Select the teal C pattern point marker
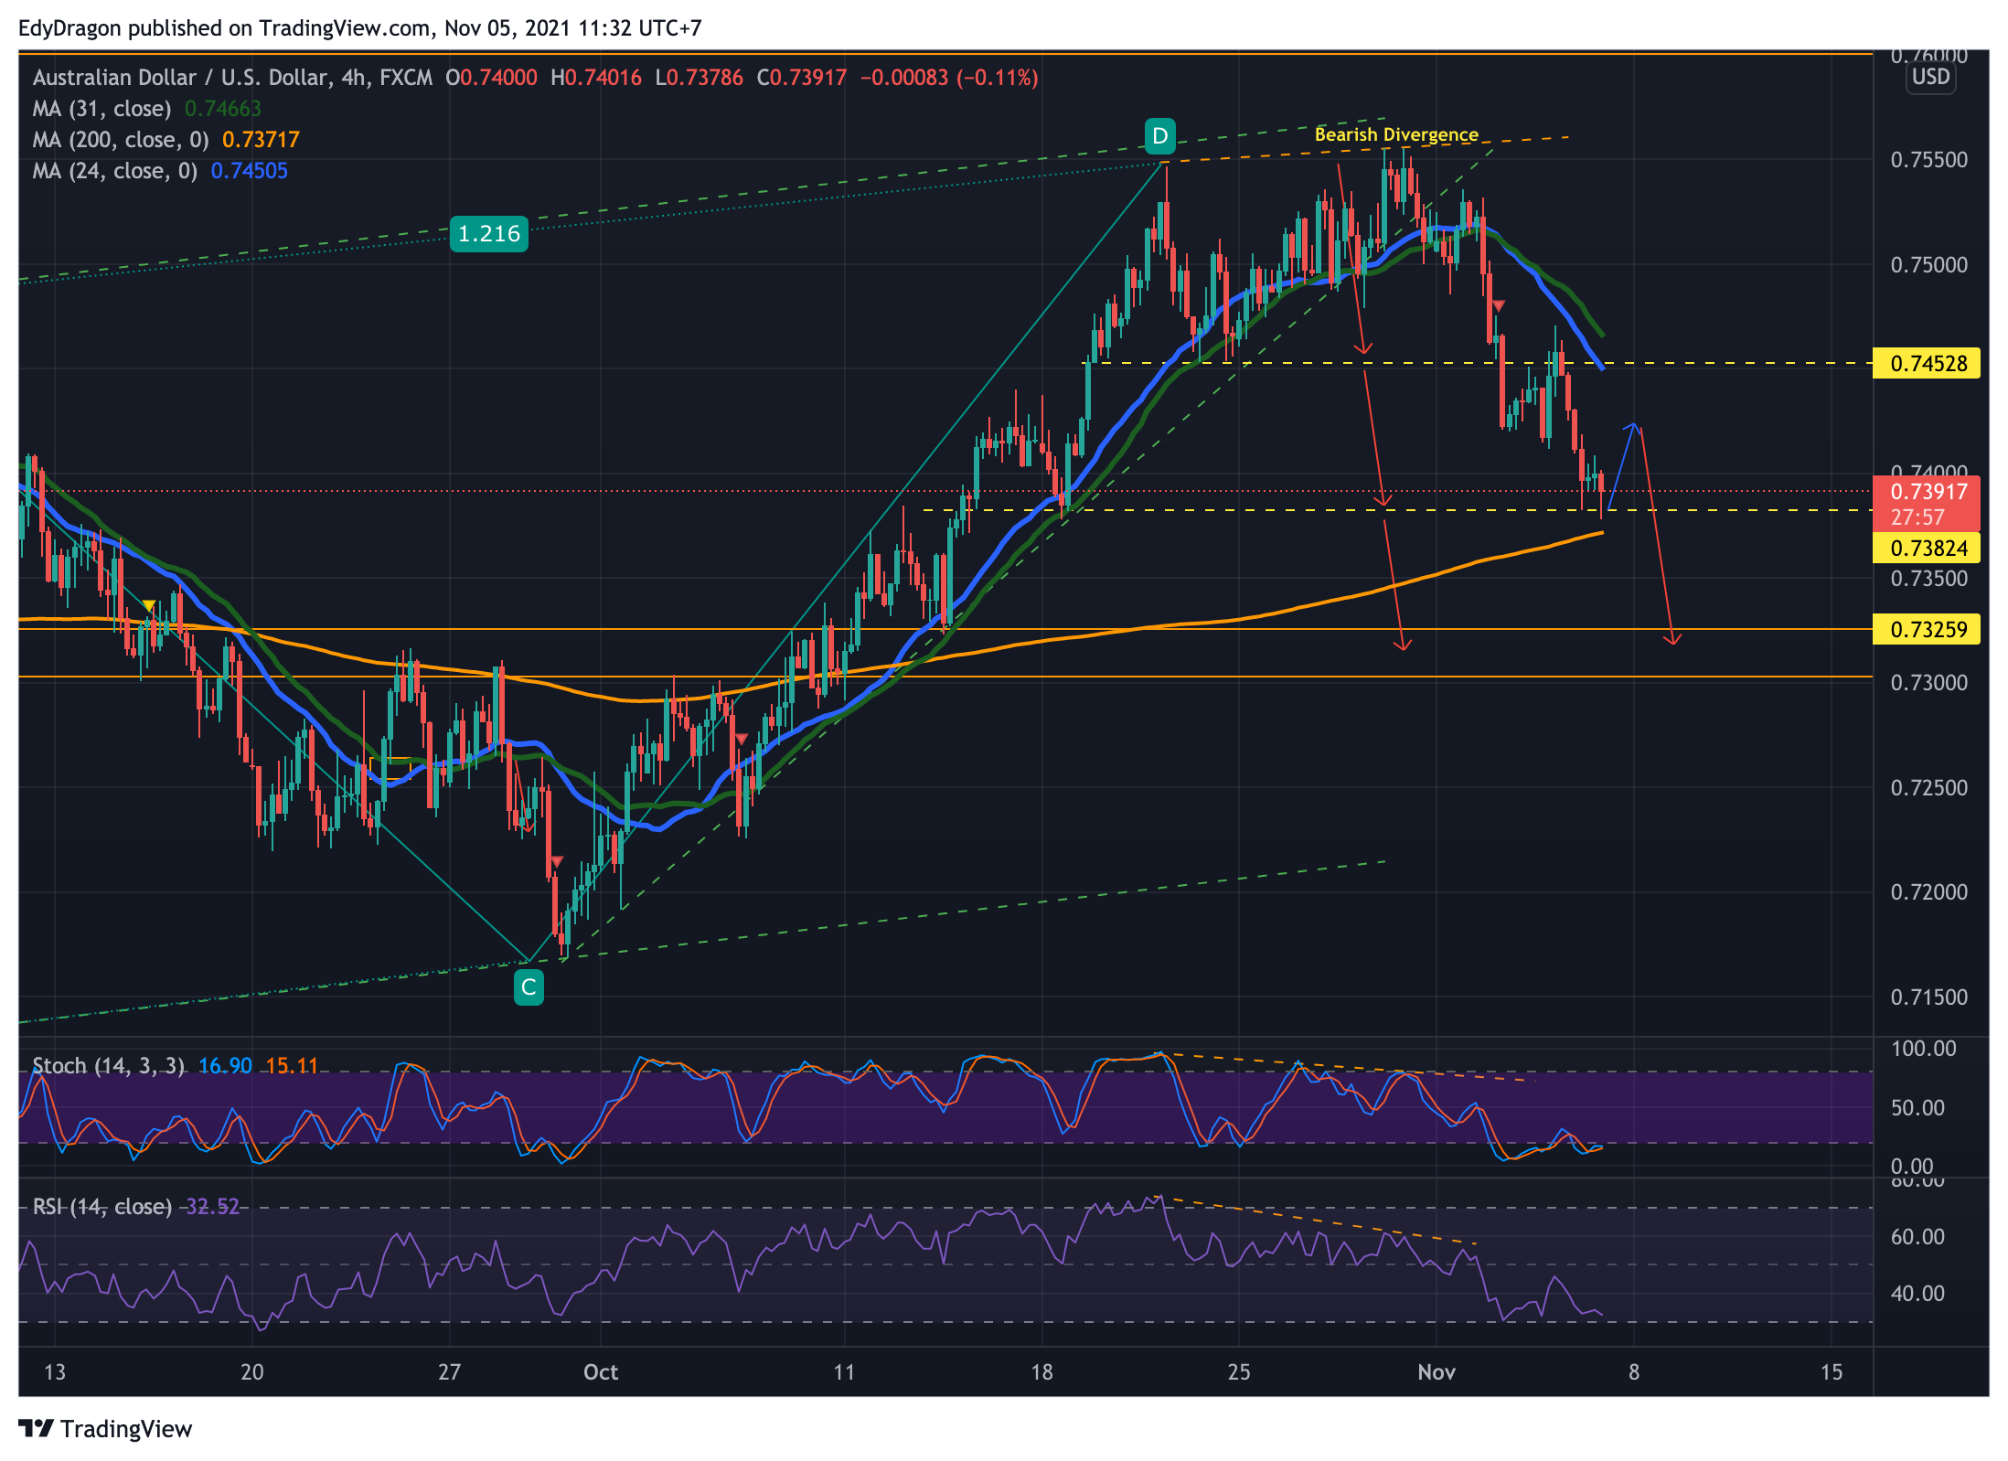The image size is (2008, 1461). (x=529, y=987)
